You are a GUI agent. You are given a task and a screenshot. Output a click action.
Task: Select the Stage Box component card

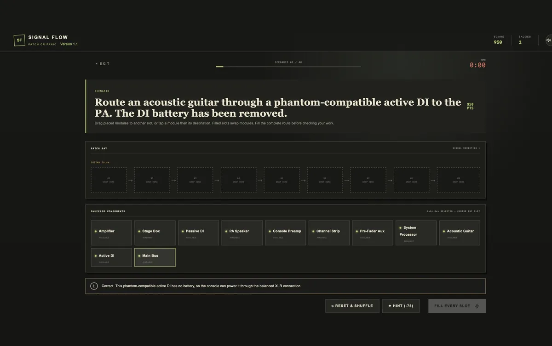[155, 233]
